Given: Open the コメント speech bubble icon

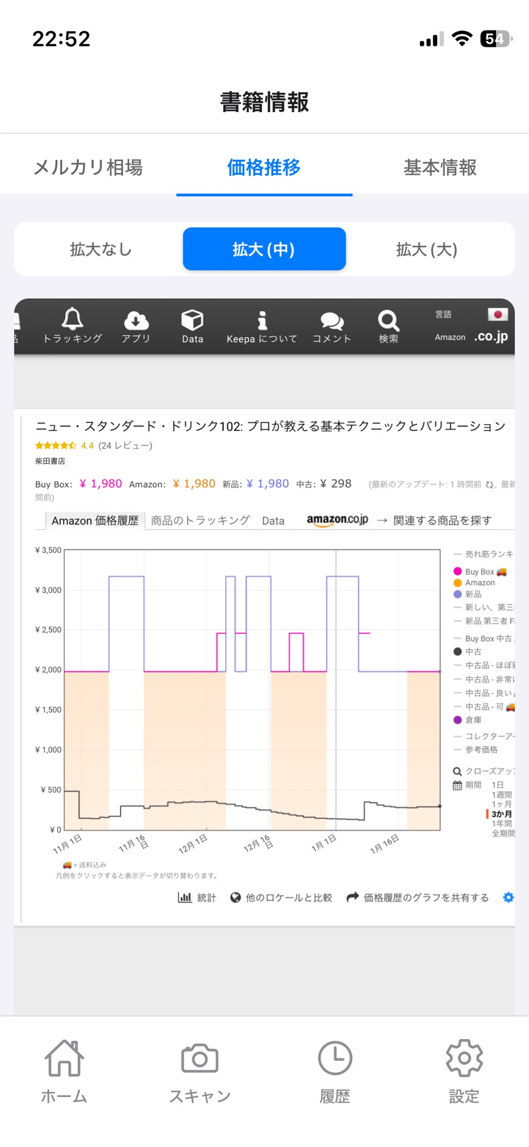Looking at the screenshot, I should pos(332,321).
